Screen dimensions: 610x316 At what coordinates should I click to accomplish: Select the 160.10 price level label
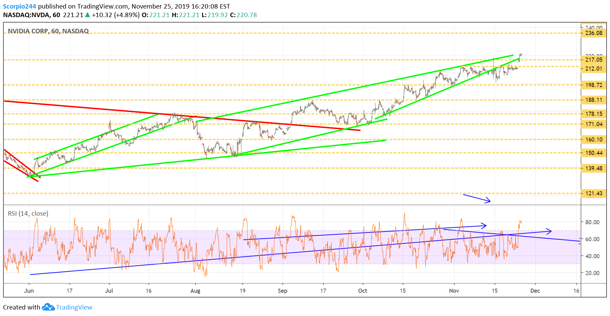click(x=594, y=139)
